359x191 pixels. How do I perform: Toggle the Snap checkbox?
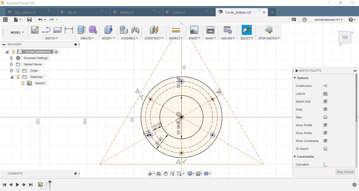tap(325, 109)
